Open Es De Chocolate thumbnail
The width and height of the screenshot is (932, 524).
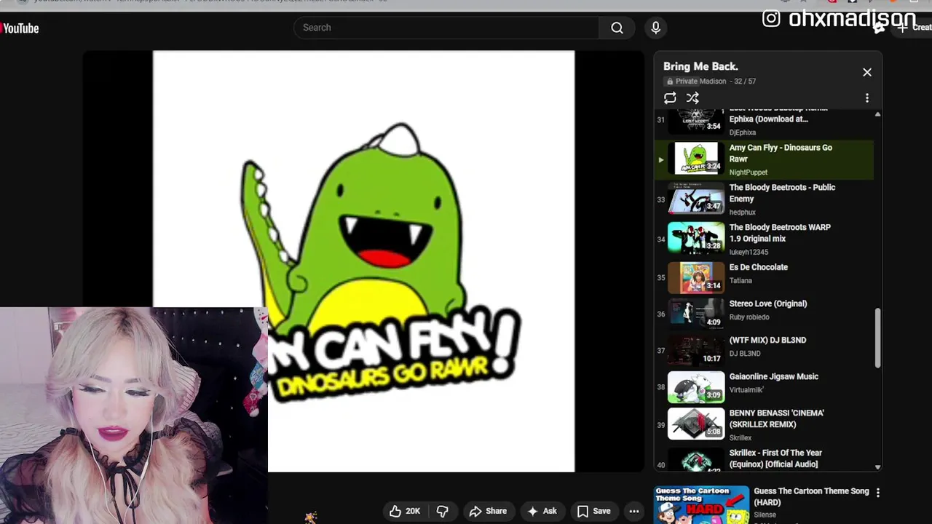(x=696, y=278)
